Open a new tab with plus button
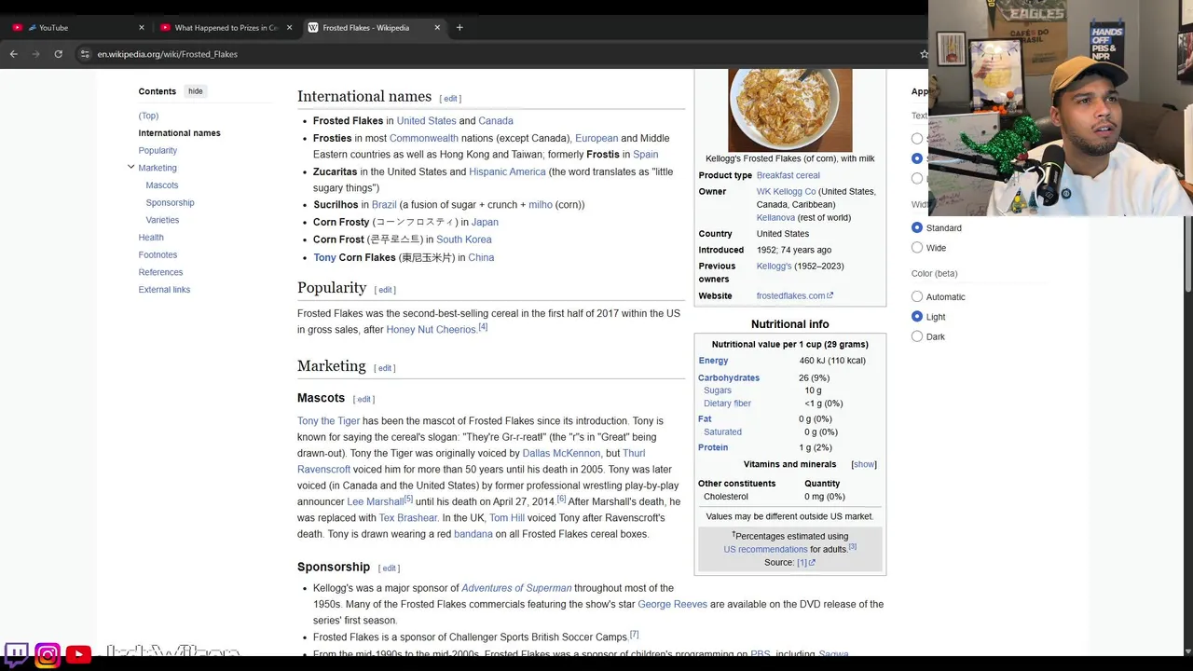Screen dimensions: 1193x671 [459, 28]
